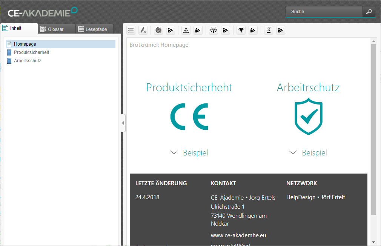
Task: Select Produktsicherheit in the content tree
Action: pos(31,52)
